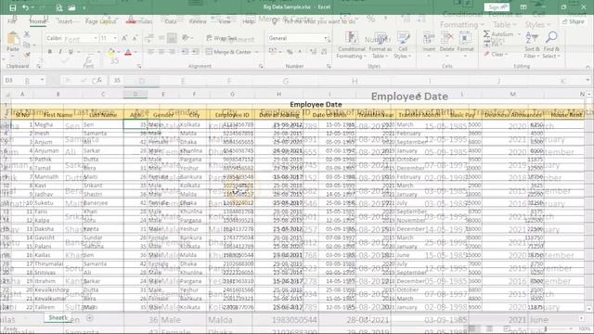Viewport: 594px width, 334px height.
Task: Toggle Italic formatting
Action: (60, 52)
